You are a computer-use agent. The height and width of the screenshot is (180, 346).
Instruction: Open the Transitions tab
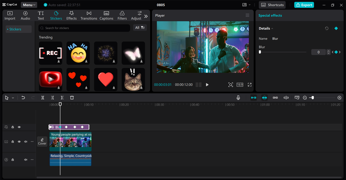tap(89, 16)
